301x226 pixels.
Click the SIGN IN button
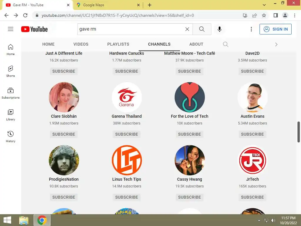(x=275, y=29)
